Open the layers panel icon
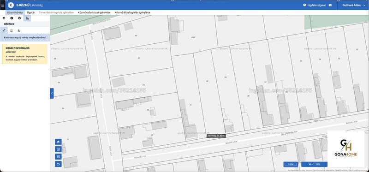Image resolution: width=369 pixels, height=172 pixels. (4, 18)
